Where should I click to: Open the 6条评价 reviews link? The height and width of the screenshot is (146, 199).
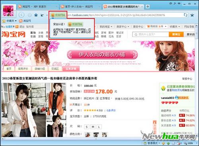111,110
